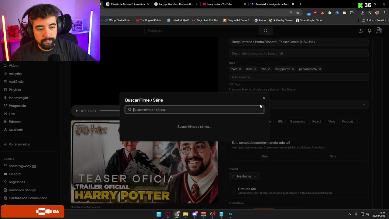Play the video preview
Viewport: 389px width, 219px height.
coord(77,111)
